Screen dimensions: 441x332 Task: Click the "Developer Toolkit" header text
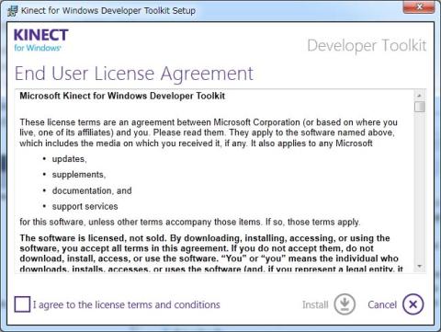pyautogui.click(x=367, y=46)
